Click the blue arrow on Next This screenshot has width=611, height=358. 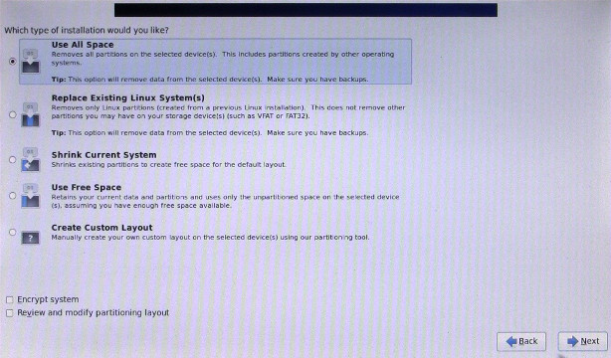(573, 342)
